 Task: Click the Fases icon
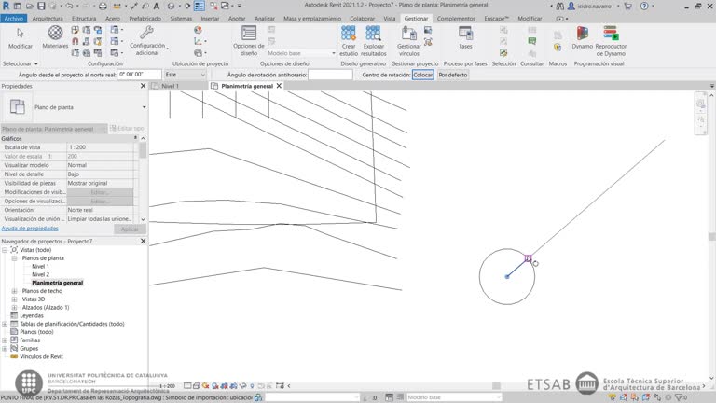point(465,37)
